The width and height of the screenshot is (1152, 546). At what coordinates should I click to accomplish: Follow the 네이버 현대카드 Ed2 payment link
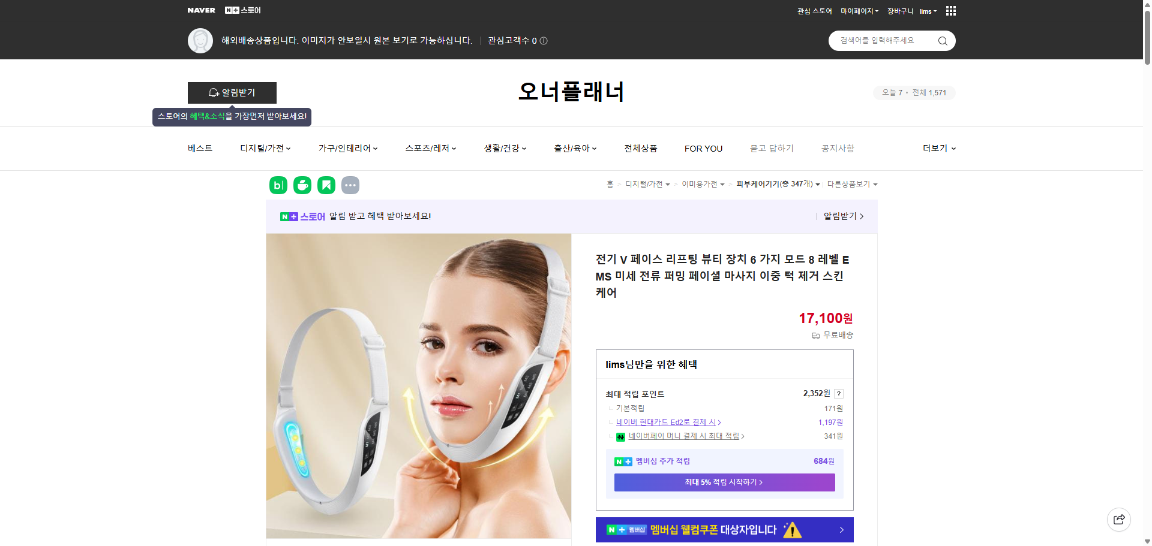[x=667, y=422]
